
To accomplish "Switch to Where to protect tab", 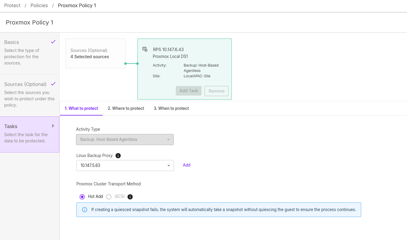I will coord(126,108).
